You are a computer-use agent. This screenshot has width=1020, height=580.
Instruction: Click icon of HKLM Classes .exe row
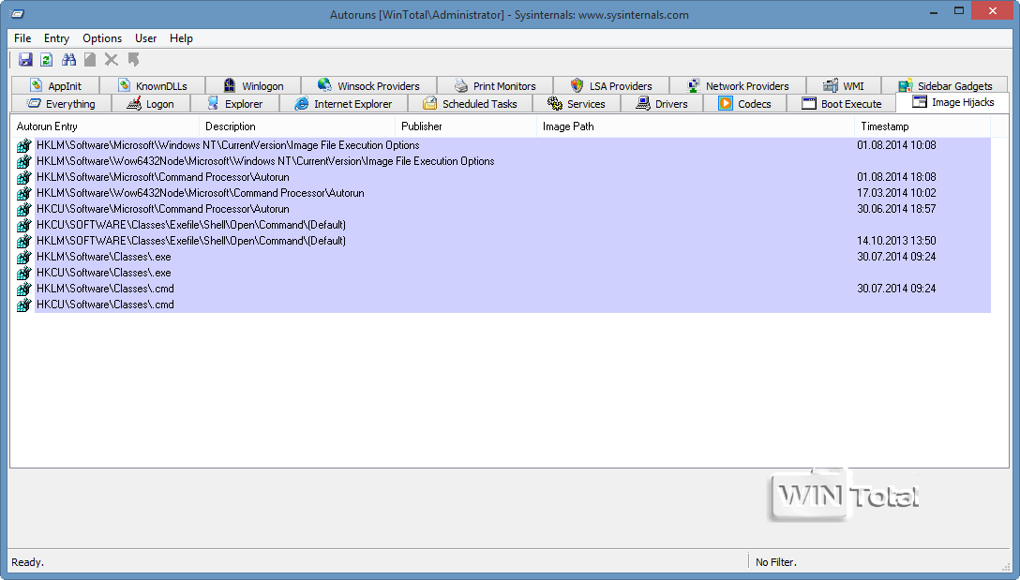[x=24, y=257]
